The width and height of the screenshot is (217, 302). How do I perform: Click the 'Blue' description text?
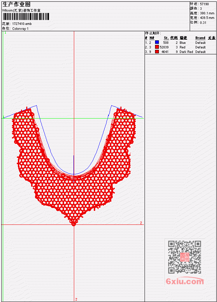[x=183, y=42]
